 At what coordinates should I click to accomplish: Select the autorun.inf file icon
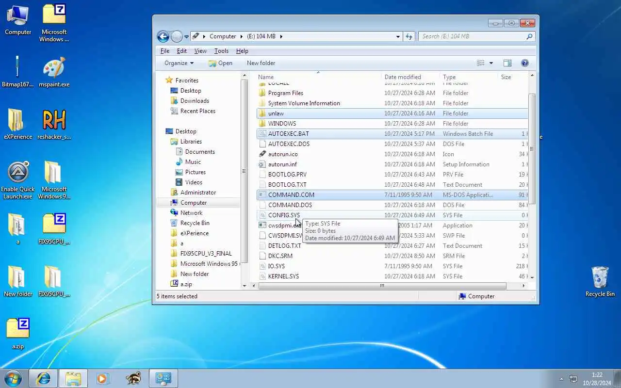[x=262, y=164]
